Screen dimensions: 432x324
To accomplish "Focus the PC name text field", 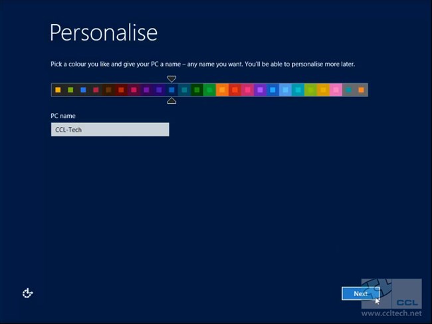I will point(110,129).
